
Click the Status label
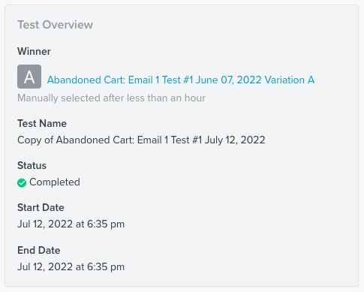tap(32, 165)
